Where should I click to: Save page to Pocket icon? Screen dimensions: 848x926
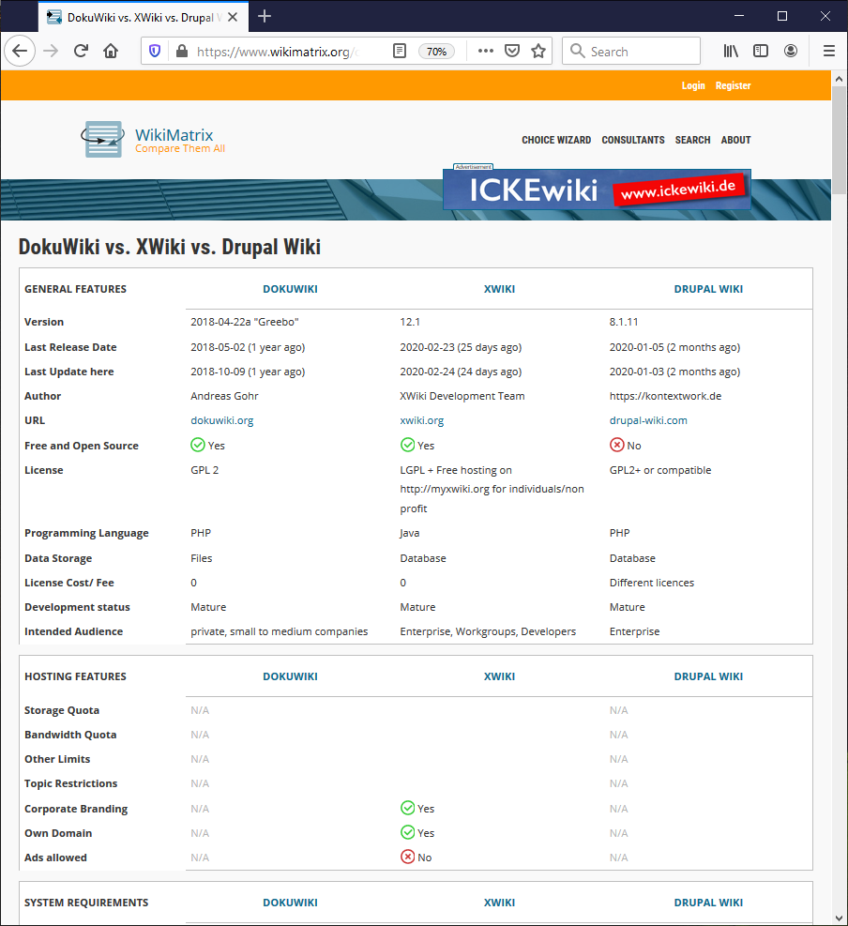[x=512, y=51]
